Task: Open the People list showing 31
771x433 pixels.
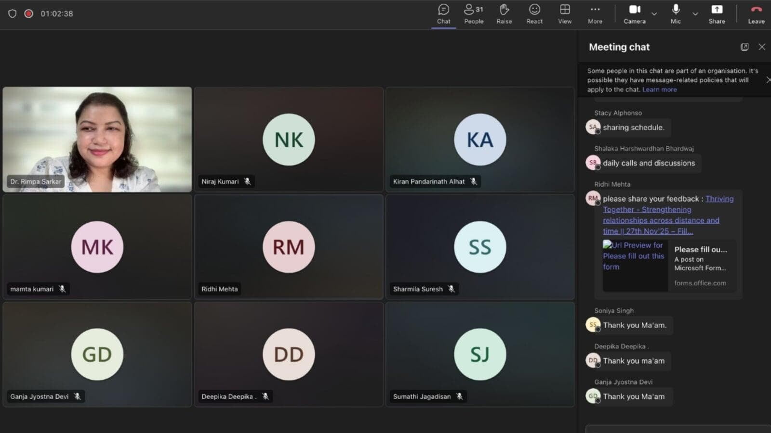Action: [x=474, y=14]
